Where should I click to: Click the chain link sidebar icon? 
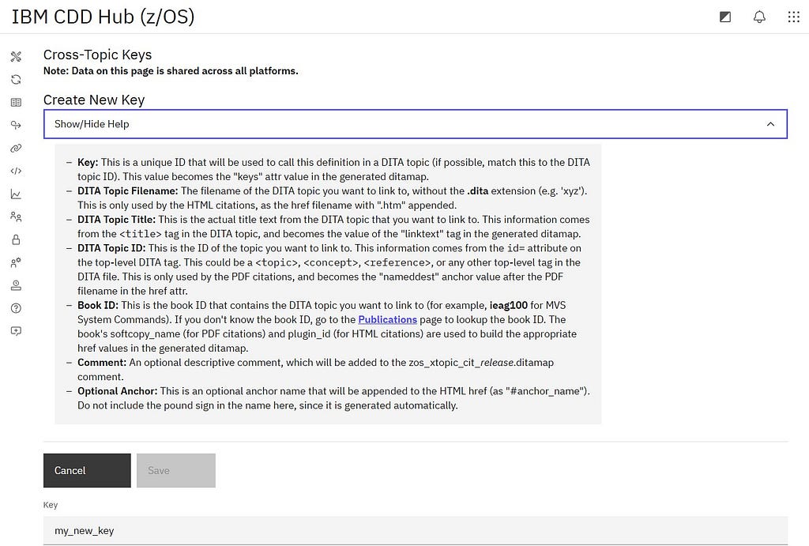16,148
